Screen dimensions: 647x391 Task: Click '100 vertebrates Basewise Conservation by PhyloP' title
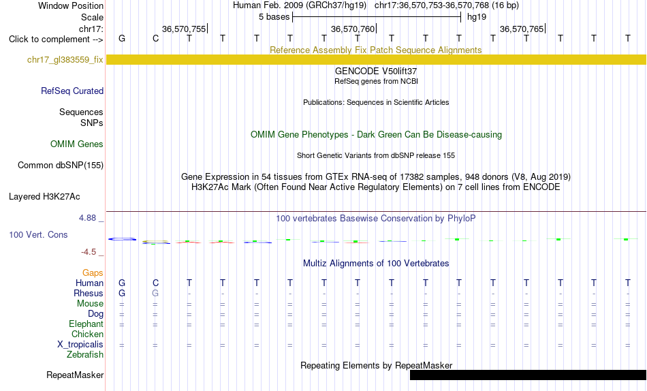(x=376, y=219)
